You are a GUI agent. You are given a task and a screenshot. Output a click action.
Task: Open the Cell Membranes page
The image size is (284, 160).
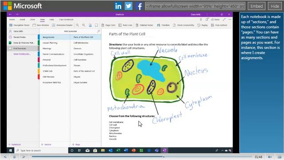(86, 43)
